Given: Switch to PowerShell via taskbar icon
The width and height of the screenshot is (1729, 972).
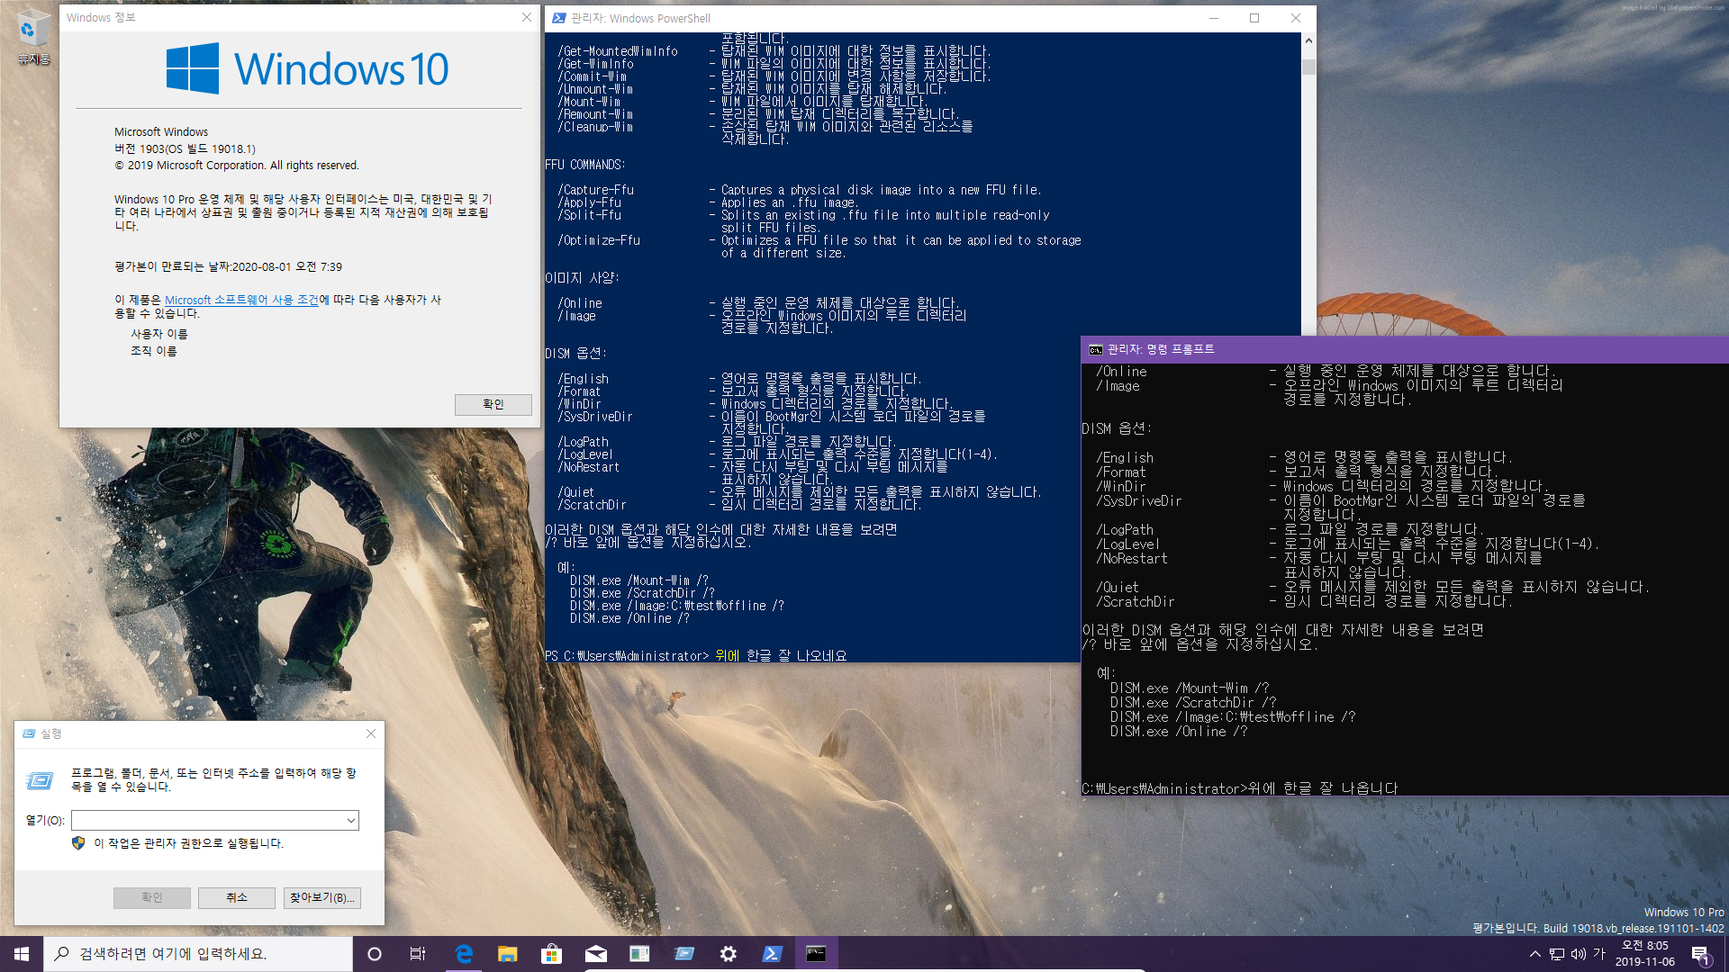Looking at the screenshot, I should [x=772, y=954].
